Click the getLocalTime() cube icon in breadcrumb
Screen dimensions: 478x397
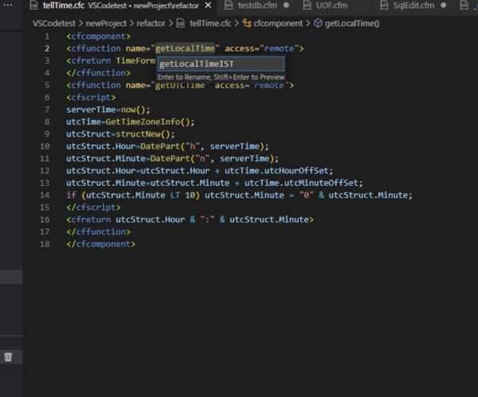click(x=318, y=23)
